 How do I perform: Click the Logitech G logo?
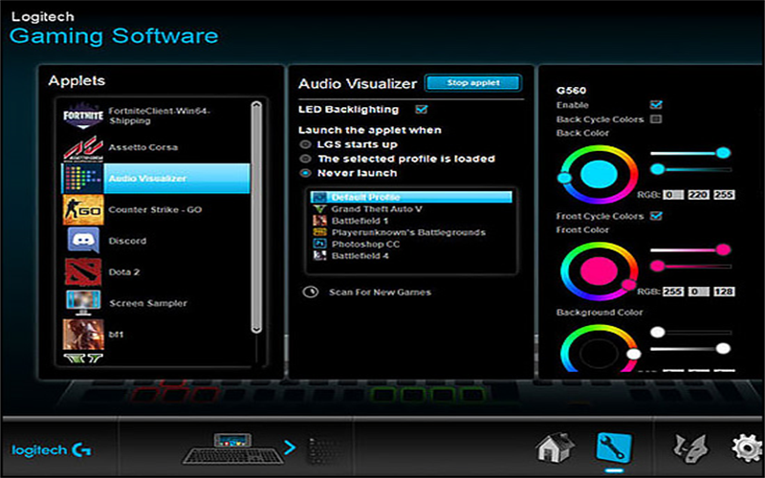pyautogui.click(x=52, y=450)
